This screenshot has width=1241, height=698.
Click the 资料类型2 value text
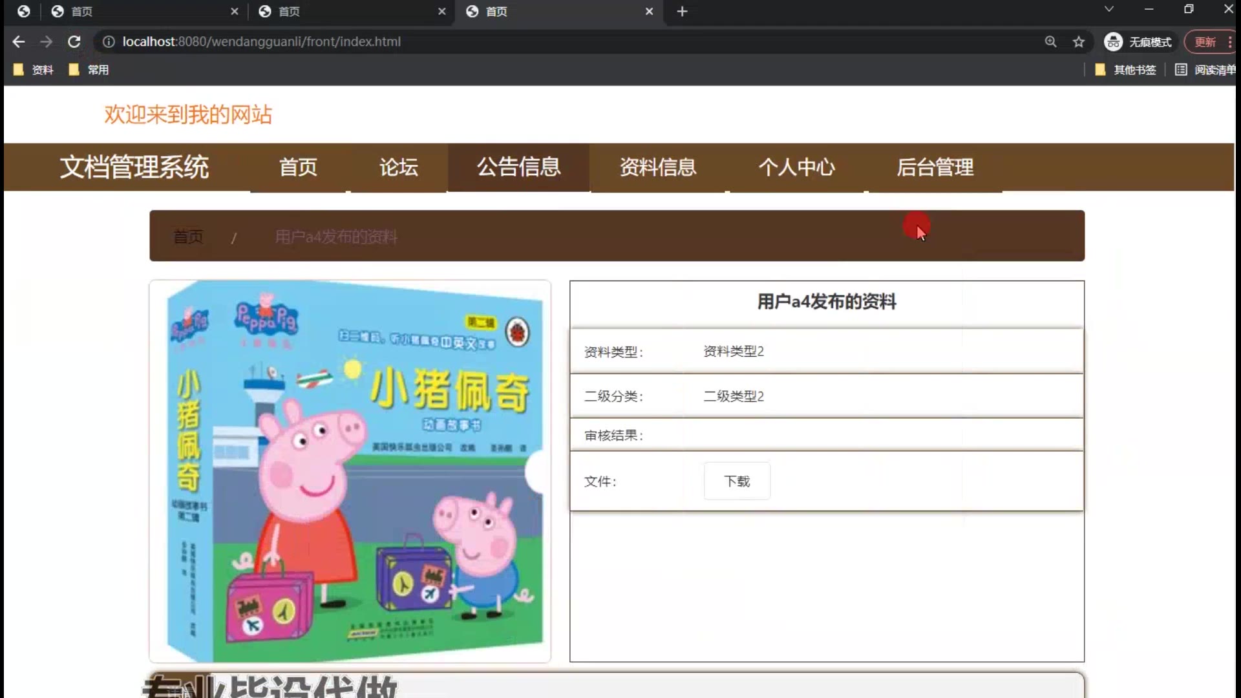(734, 351)
